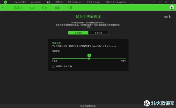This screenshot has height=108, width=176.
Task: Click the small link below the description text
Action: tap(88, 27)
